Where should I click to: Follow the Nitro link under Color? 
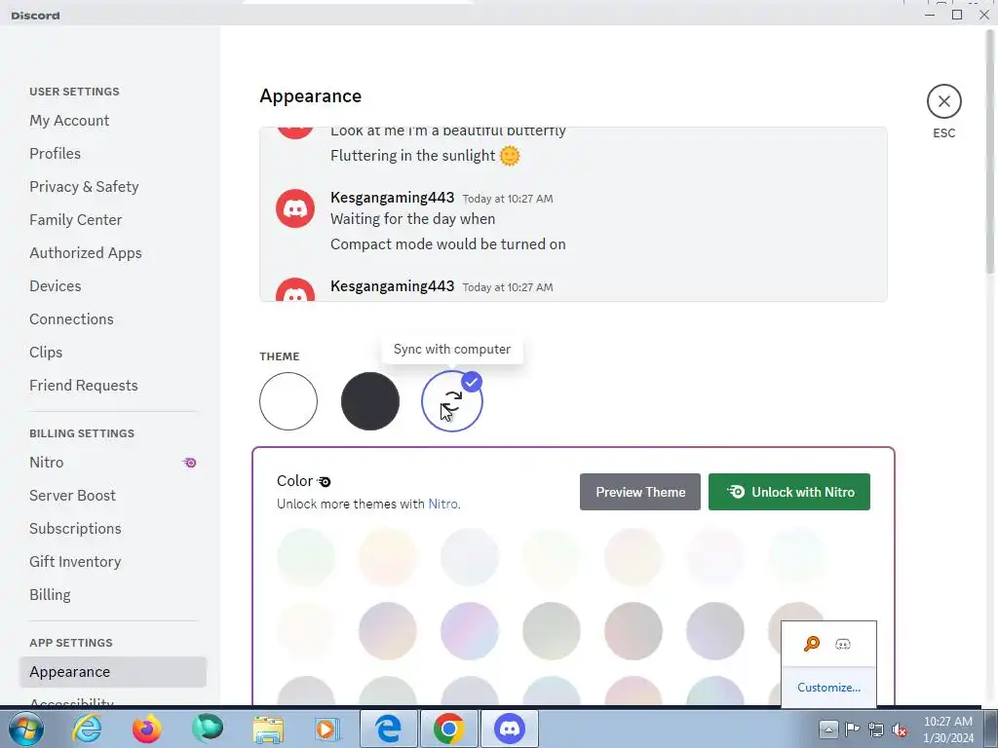pos(442,504)
